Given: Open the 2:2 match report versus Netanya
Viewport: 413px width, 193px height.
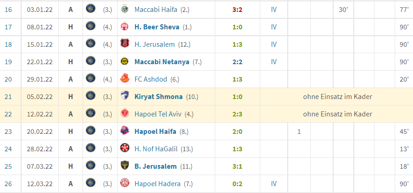Looking at the screenshot, I should (x=237, y=62).
